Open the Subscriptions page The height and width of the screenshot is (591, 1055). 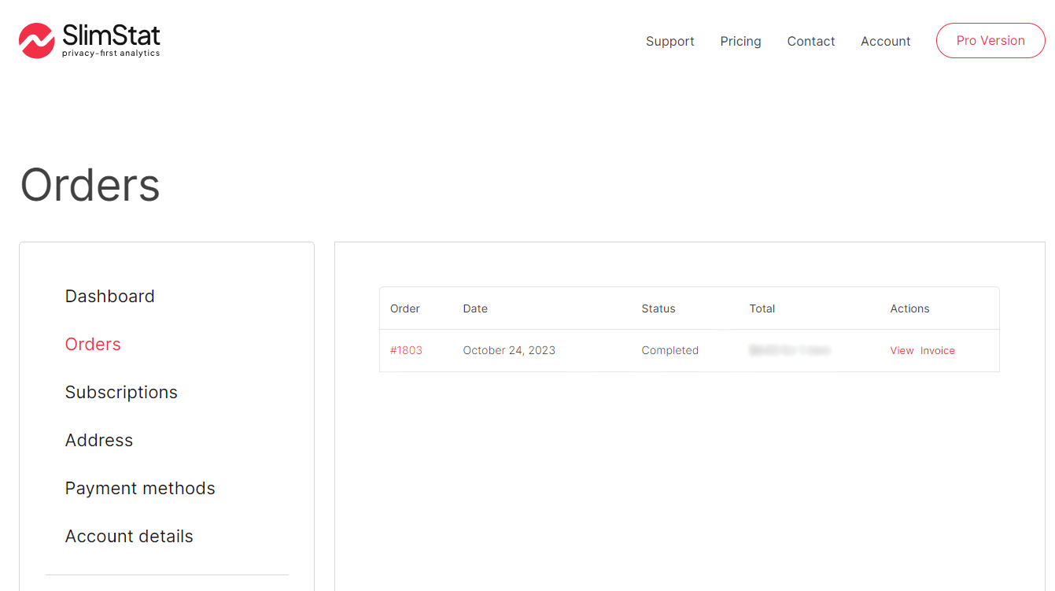coord(121,392)
